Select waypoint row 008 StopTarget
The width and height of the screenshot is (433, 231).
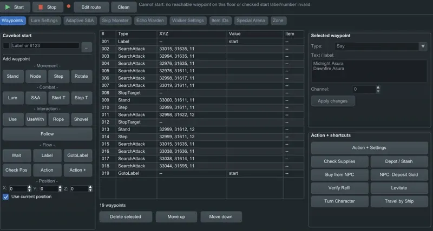click(x=202, y=93)
